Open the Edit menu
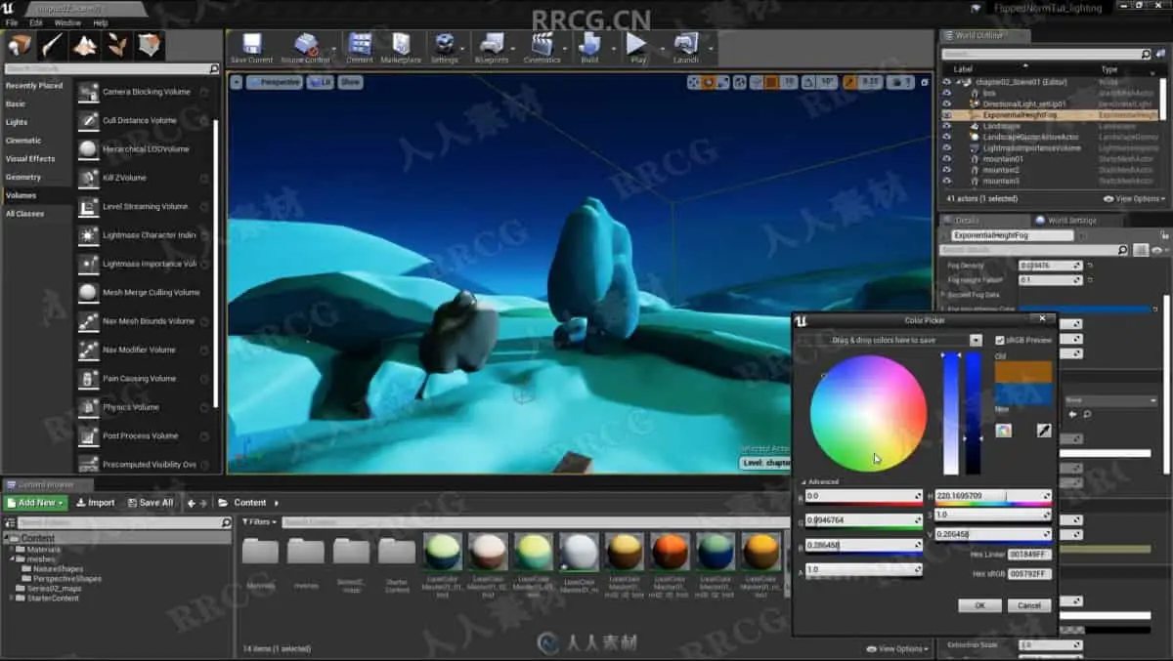Image resolution: width=1173 pixels, height=661 pixels. (x=36, y=22)
